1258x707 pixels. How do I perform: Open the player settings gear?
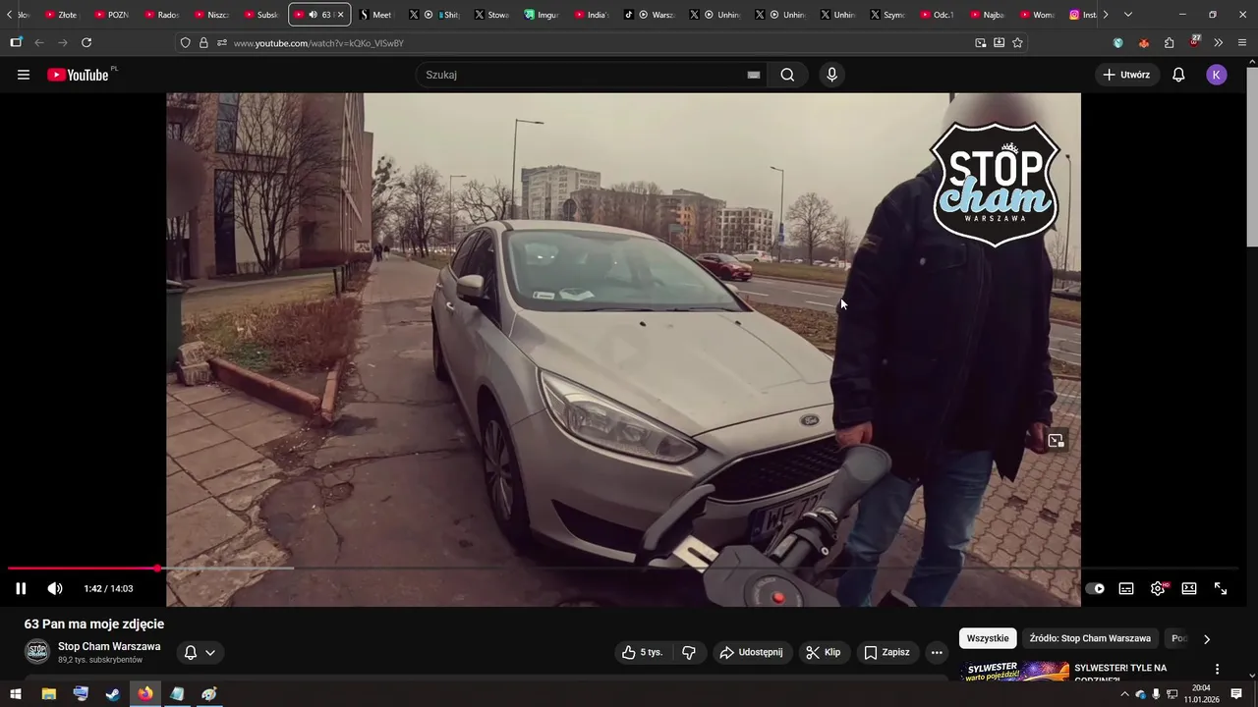click(x=1158, y=588)
